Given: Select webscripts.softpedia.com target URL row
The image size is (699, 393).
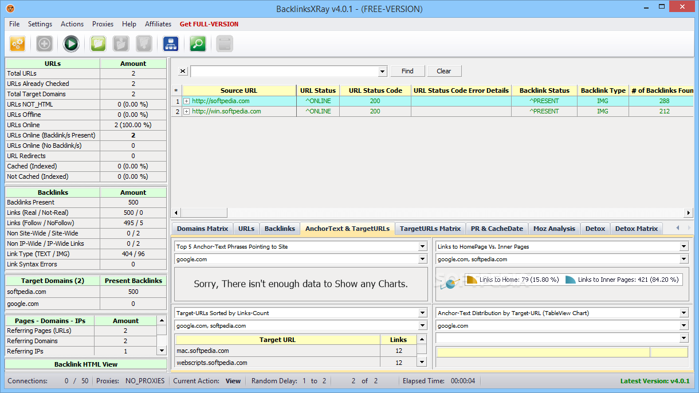Looking at the screenshot, I should 277,363.
